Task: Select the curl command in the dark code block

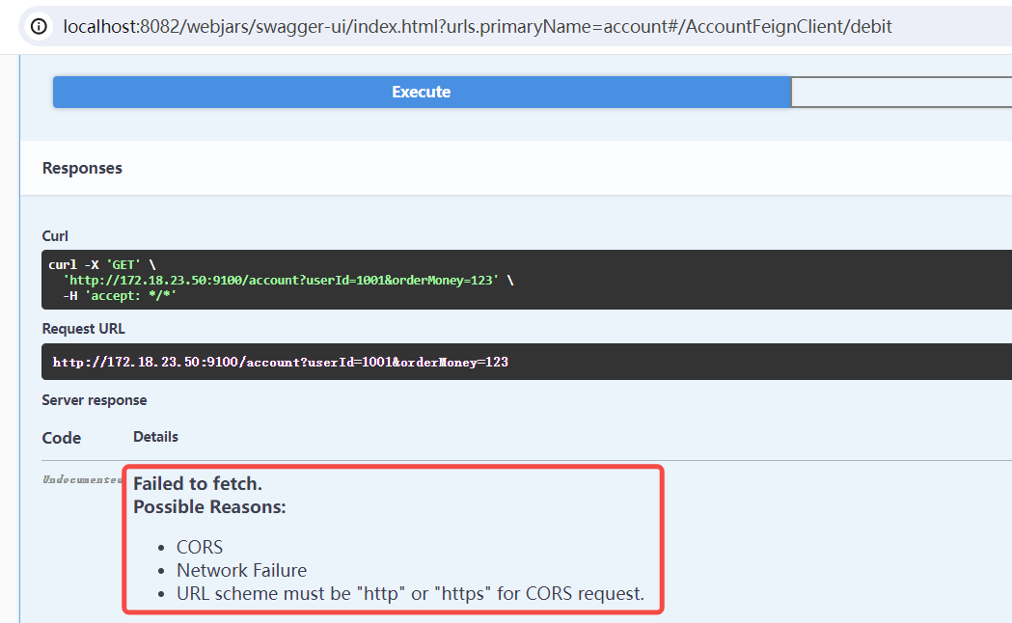Action: 289,280
